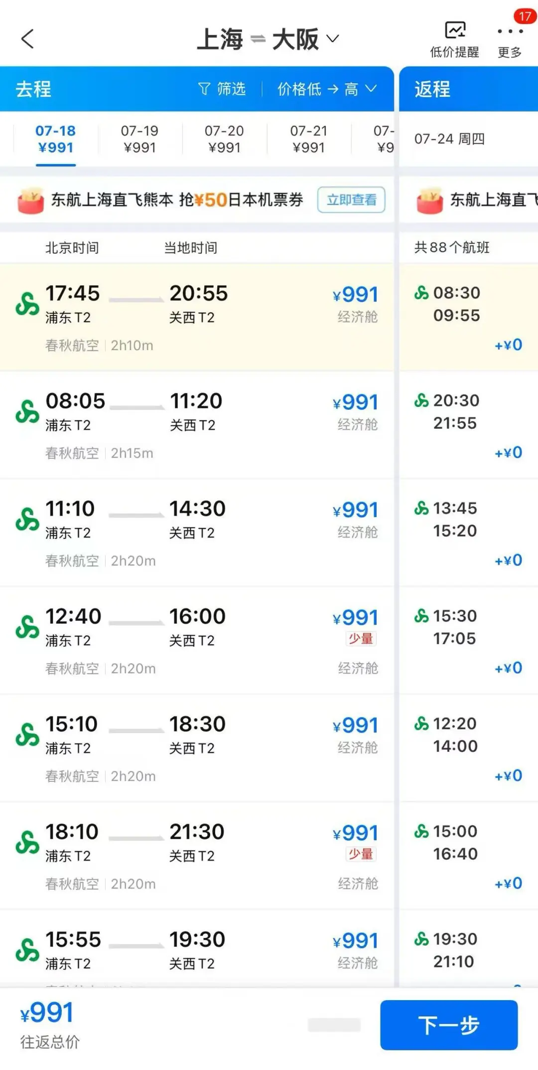The image size is (538, 1070).
Task: Open the low price alert icon
Action: (454, 31)
